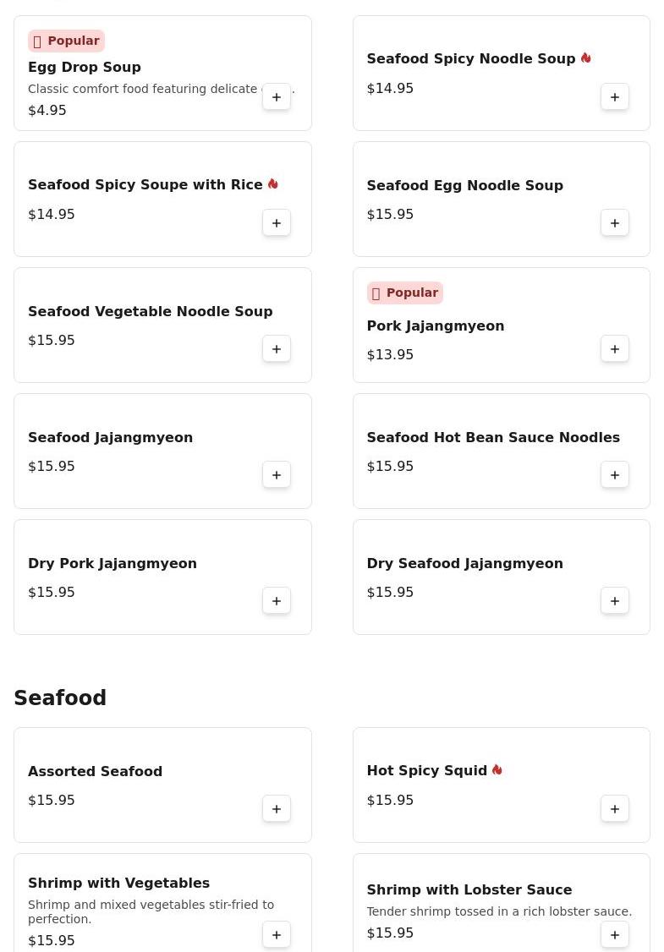Click the Popular badge on Egg Drop Soup
This screenshot has height=952, width=664.
66,41
